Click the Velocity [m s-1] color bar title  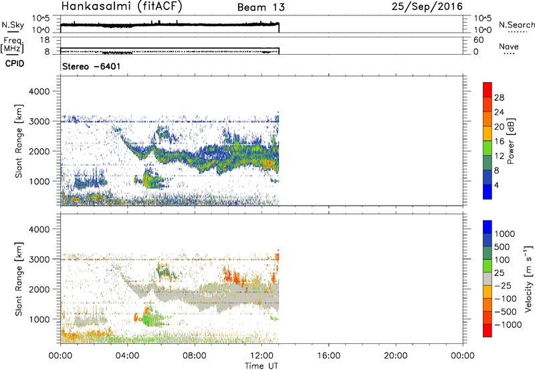(529, 279)
